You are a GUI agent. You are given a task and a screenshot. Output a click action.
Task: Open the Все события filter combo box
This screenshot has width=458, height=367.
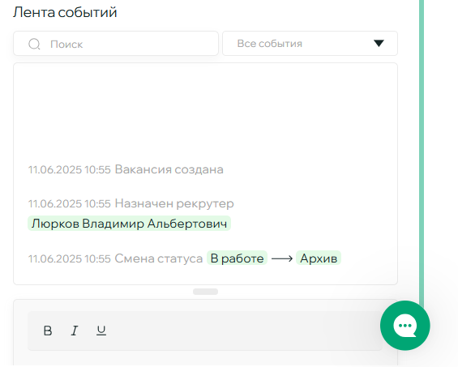pyautogui.click(x=310, y=43)
